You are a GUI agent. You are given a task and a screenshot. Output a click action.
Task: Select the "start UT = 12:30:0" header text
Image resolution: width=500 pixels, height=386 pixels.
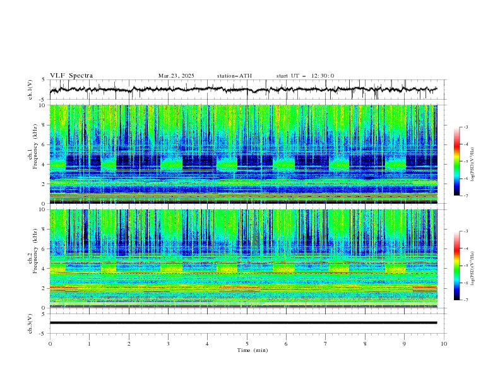[305, 76]
